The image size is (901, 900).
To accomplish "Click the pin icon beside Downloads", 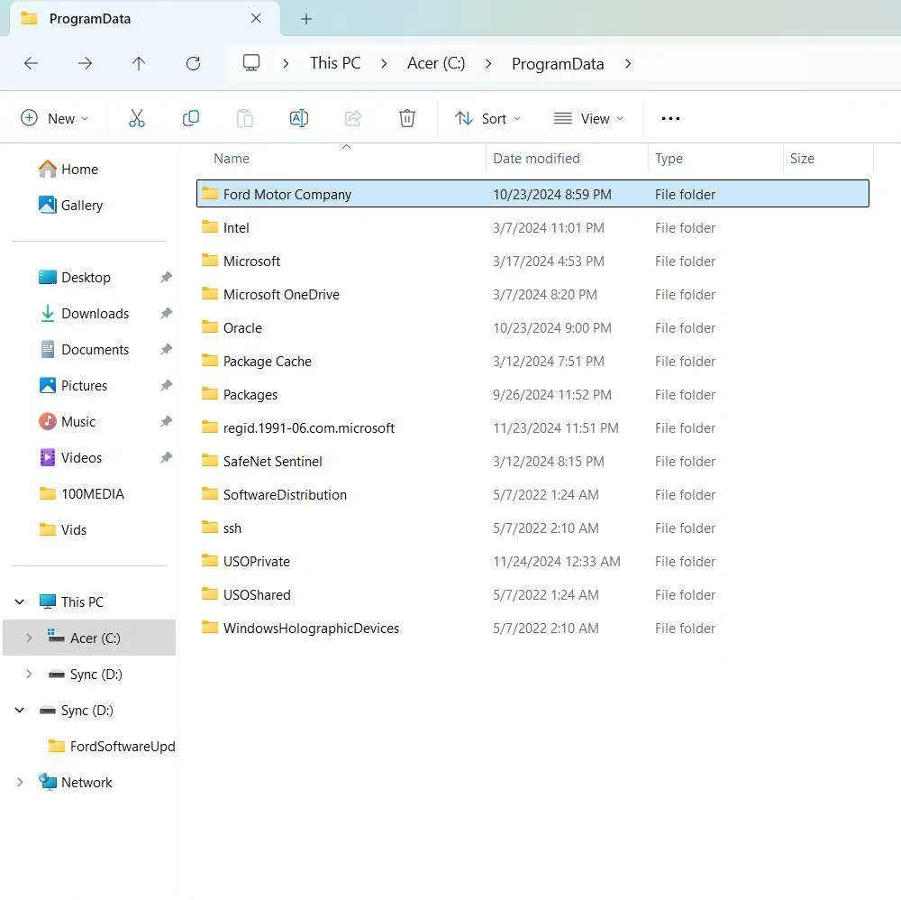I will 166,314.
